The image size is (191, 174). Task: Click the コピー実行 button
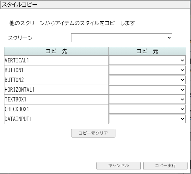click(165, 166)
